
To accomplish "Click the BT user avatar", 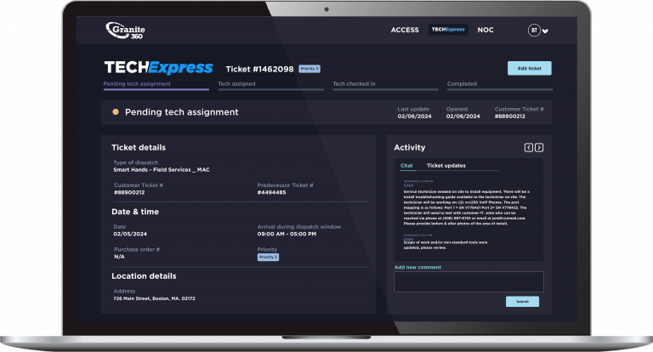I will point(534,31).
